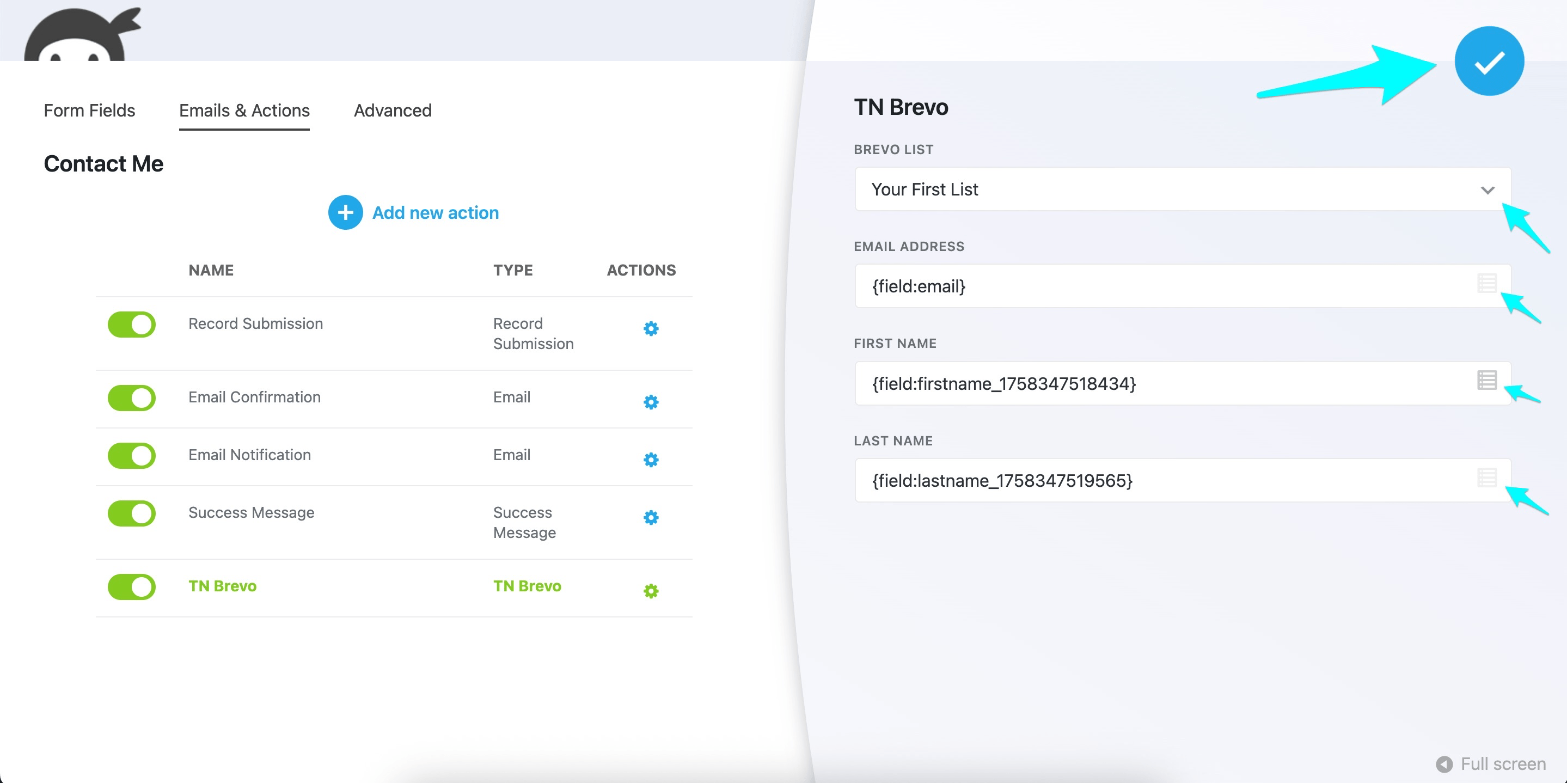This screenshot has height=783, width=1567.
Task: Open the Advanced tab
Action: [393, 111]
